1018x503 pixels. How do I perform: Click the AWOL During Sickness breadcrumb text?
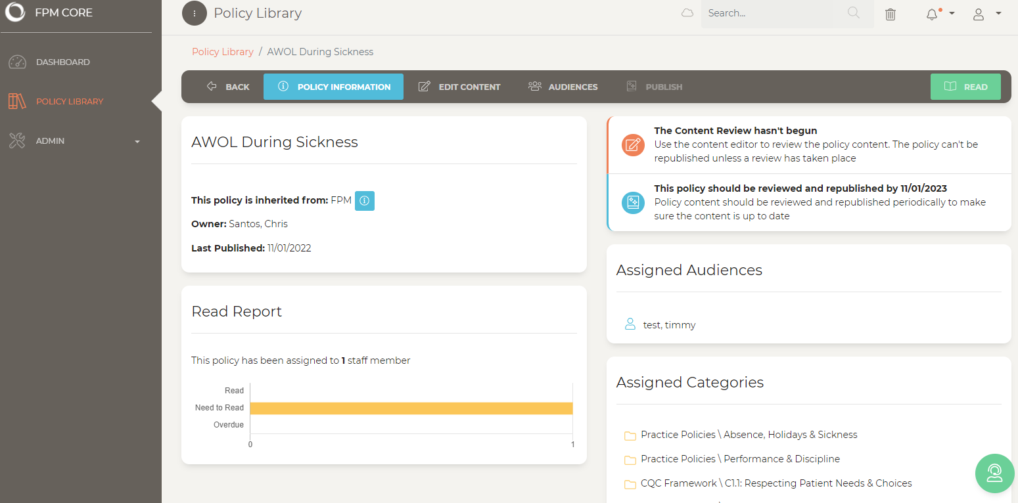point(320,52)
